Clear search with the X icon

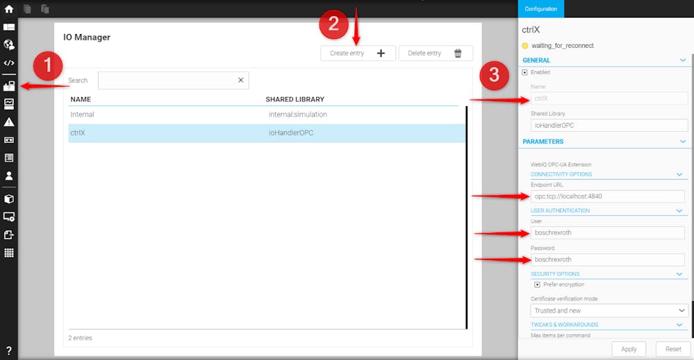(241, 80)
